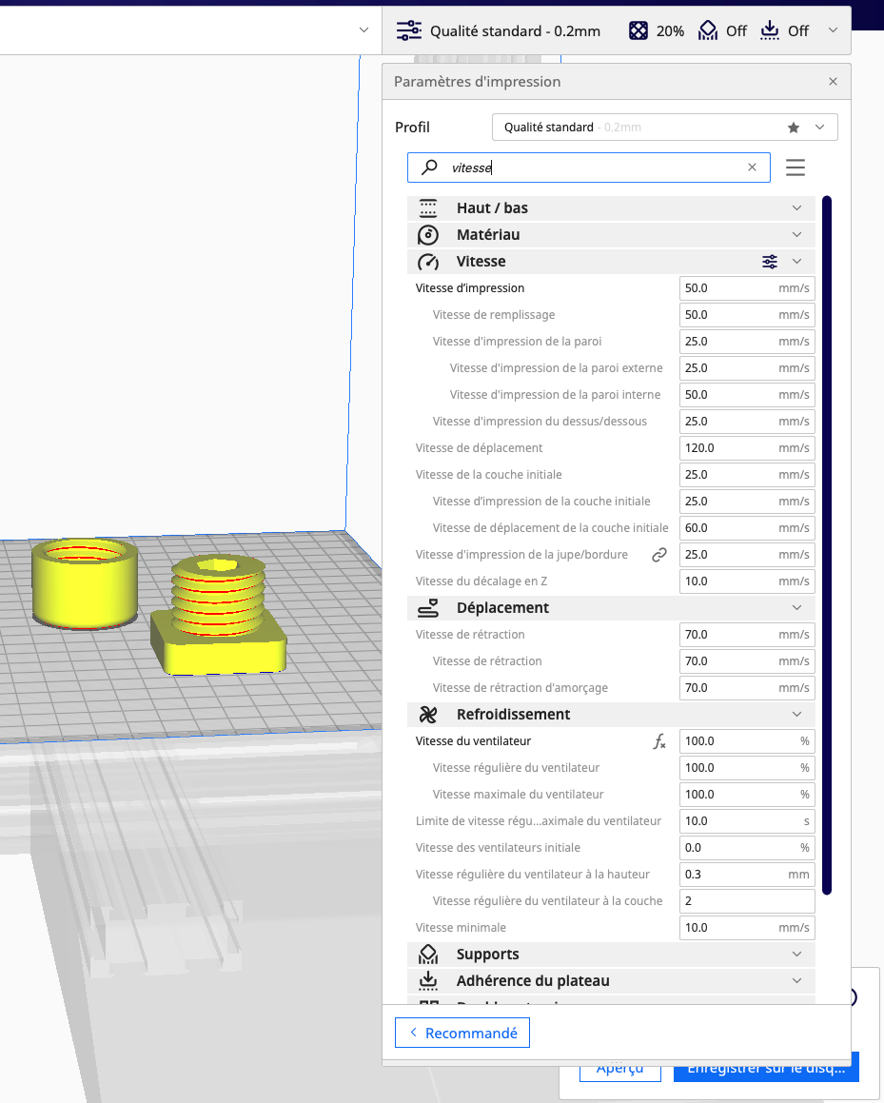Edit Vitesse de déplacement de la couche initiale value
Viewport: 884px width, 1103px height.
747,528
